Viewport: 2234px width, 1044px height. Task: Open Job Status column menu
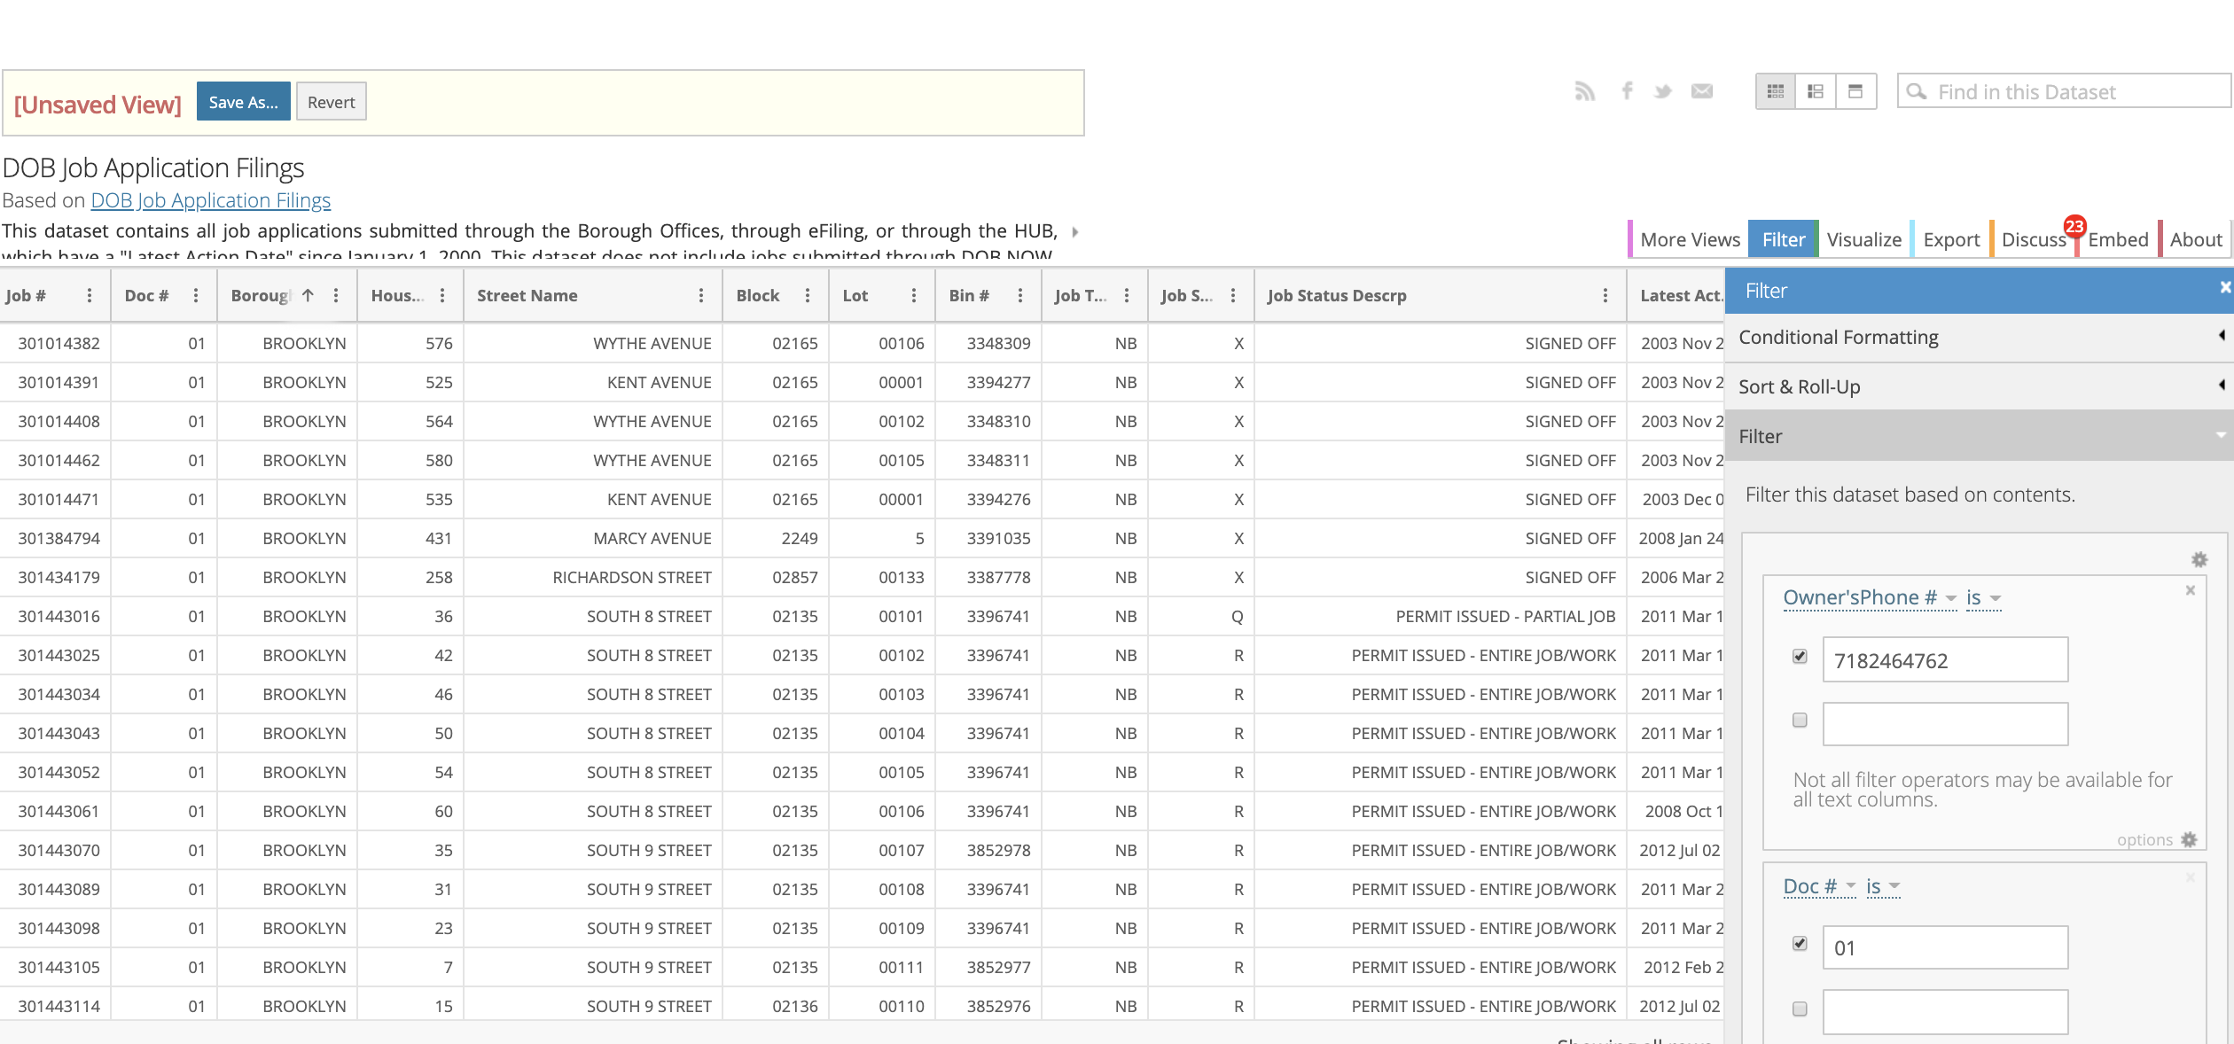coord(1233,295)
